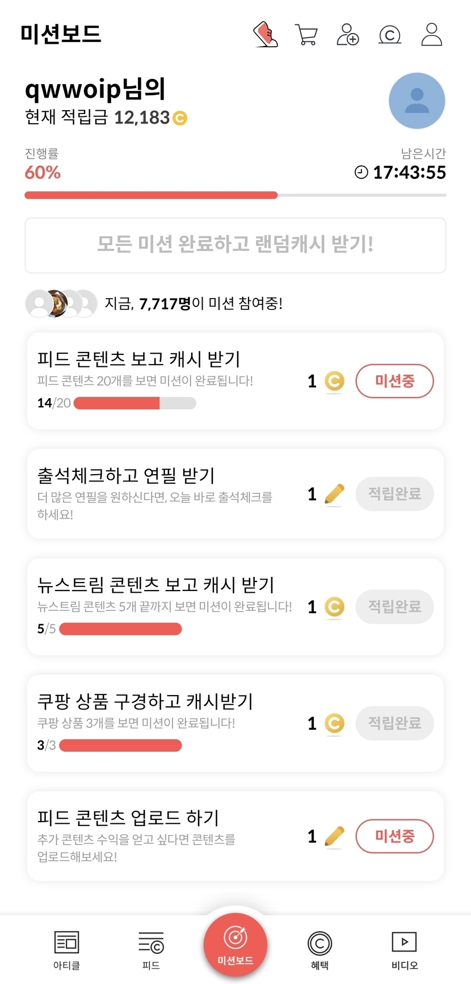Tap the invite friend icon
471x984 pixels.
pos(348,35)
